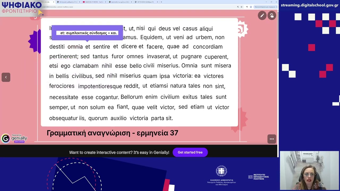Toggle the interactive elements hand icon
Screen dimensions: 340x191
272,16
